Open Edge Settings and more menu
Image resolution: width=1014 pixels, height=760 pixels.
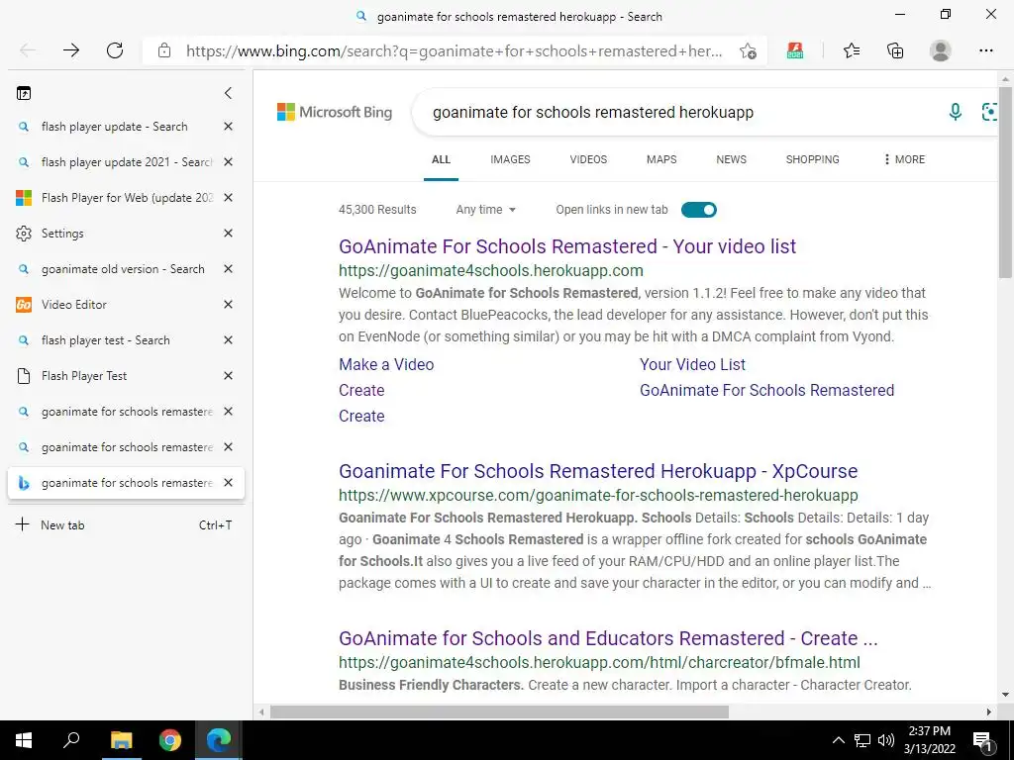click(x=985, y=50)
